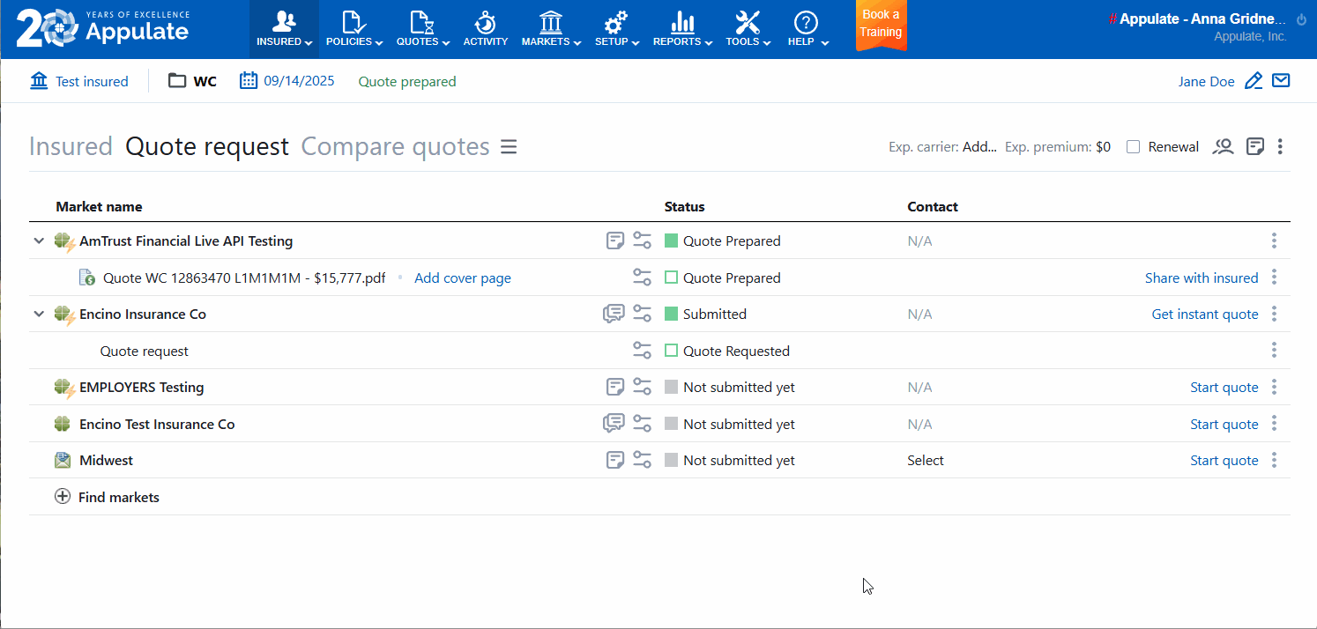The width and height of the screenshot is (1317, 629).
Task: Open Select contact dropdown for Midwest
Action: point(926,461)
